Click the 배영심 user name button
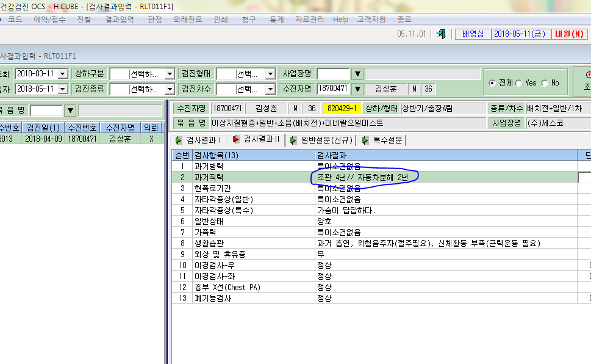The width and height of the screenshot is (591, 364). [x=473, y=34]
